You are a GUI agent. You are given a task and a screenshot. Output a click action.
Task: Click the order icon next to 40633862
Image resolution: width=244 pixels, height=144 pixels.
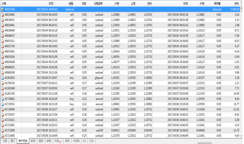click(x=2, y=15)
